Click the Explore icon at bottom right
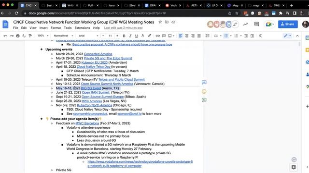Screen dimensions: 309x173 (294, 167)
